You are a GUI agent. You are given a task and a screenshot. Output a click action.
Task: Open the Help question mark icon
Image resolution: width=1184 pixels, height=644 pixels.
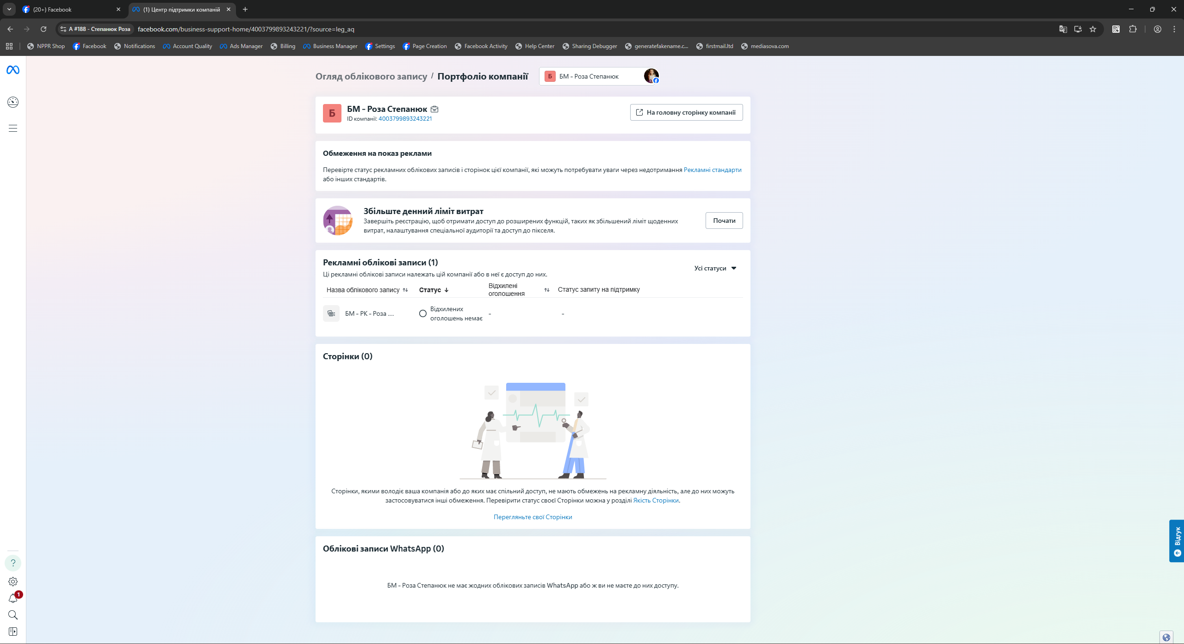click(x=13, y=563)
